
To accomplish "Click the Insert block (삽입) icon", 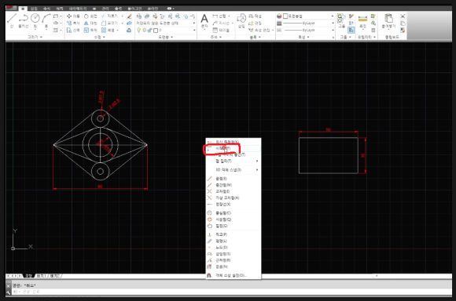I will pyautogui.click(x=241, y=21).
